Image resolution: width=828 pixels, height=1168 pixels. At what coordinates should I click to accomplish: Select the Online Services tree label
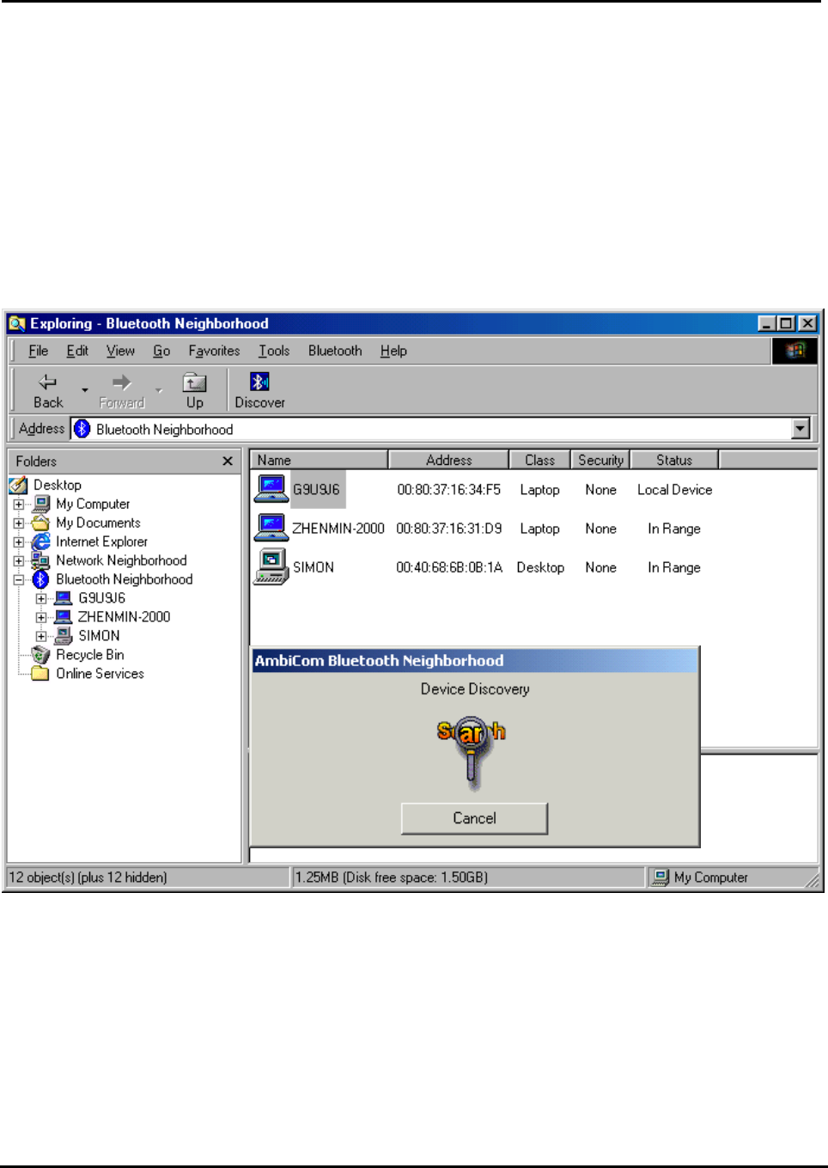(x=100, y=674)
